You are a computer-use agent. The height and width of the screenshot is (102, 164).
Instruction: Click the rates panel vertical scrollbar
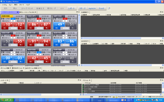tap(79, 40)
